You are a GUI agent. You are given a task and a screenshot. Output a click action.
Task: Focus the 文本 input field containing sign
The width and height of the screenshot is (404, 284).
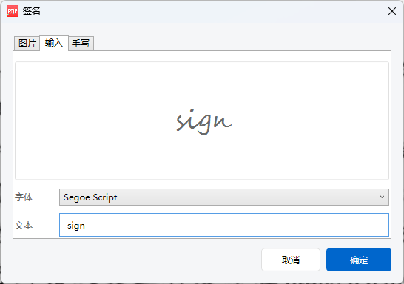click(224, 225)
